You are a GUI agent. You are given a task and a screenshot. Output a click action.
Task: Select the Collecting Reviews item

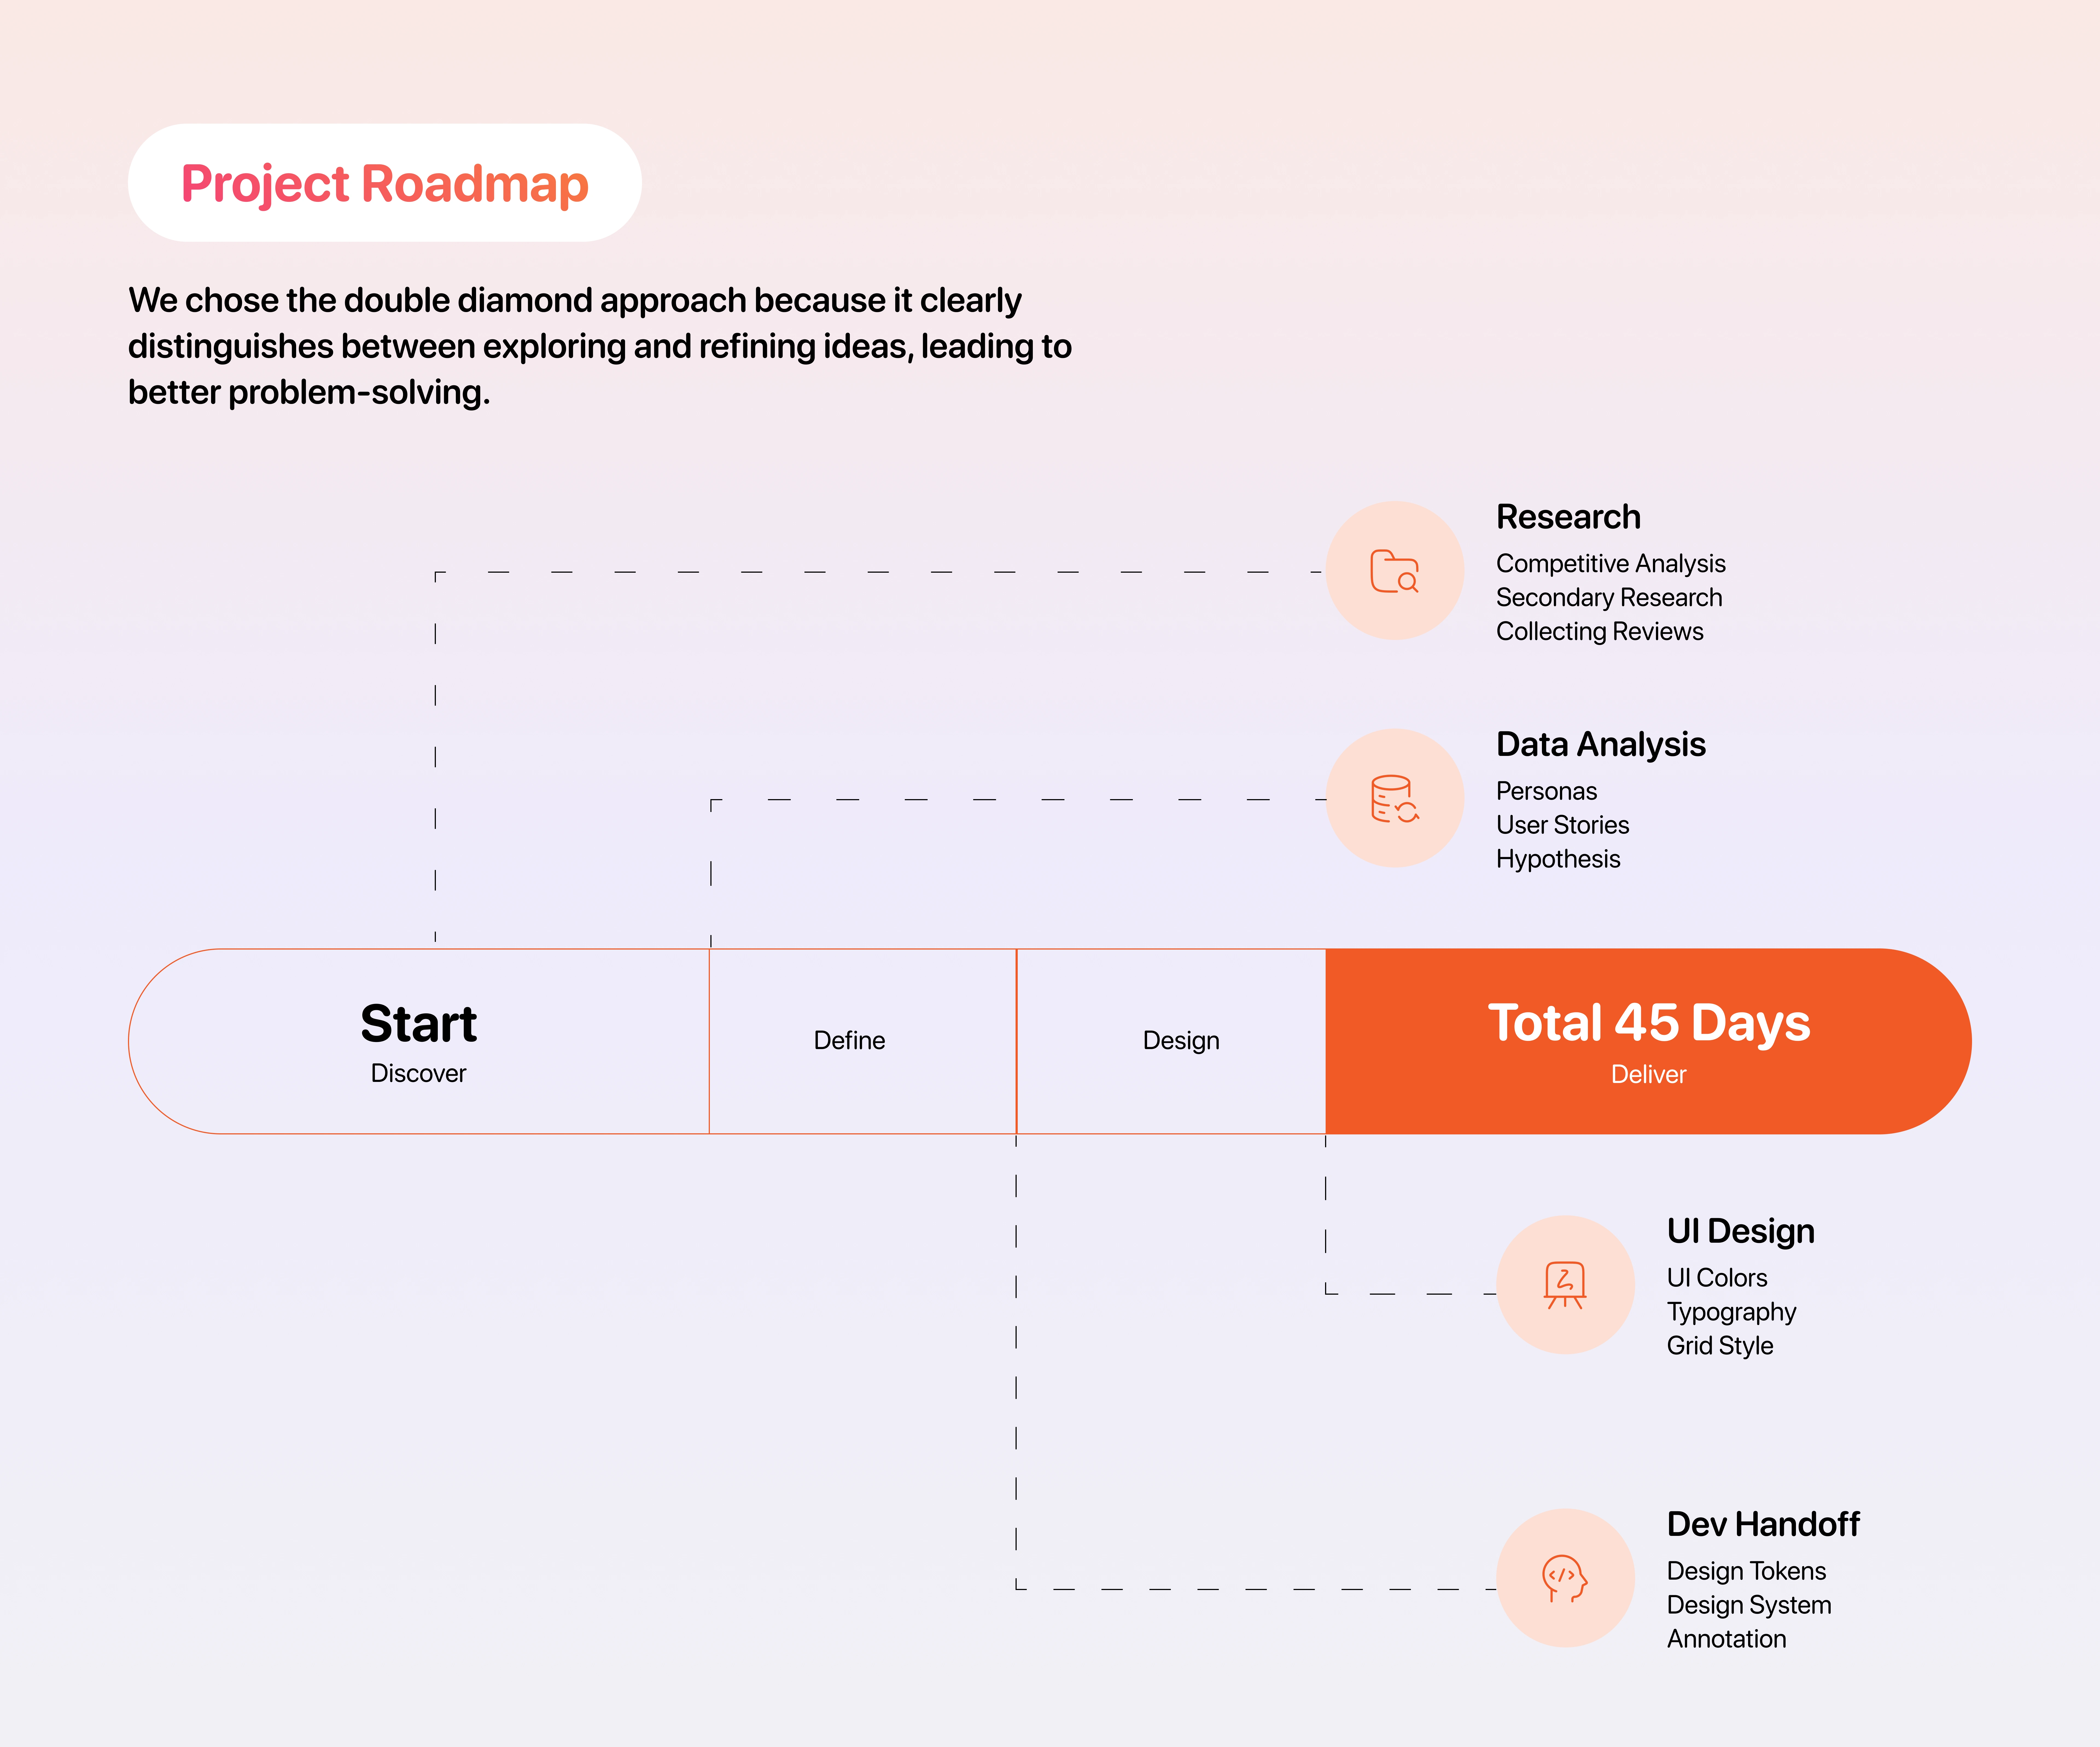click(1599, 632)
